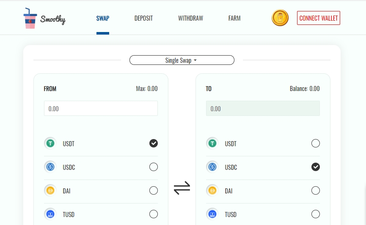
Task: Click the DAI token icon under TO
Action: (212, 190)
